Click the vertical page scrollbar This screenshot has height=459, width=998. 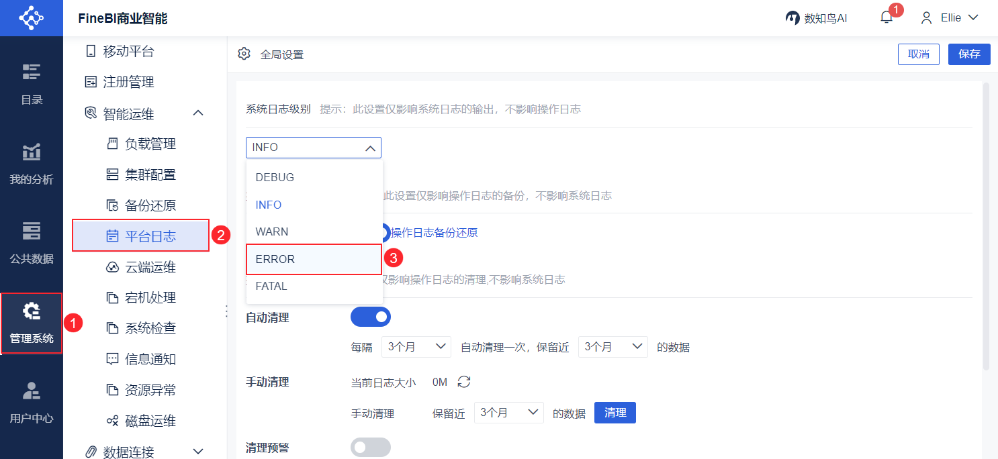click(x=986, y=225)
